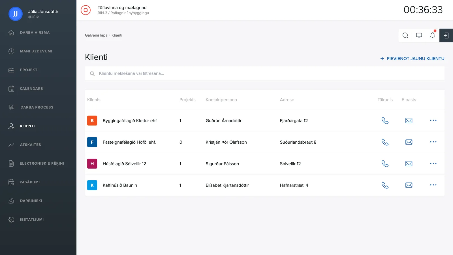The image size is (453, 255).
Task: Click contact Kristján Þór Ólafsson
Action: point(226,142)
